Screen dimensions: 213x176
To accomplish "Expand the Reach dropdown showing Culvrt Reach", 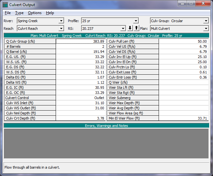I will (x=61, y=29).
